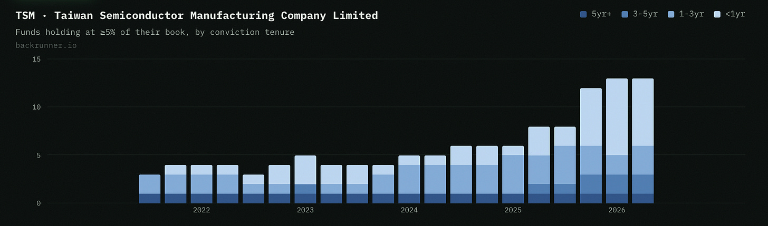
Task: Click the 1-3yr legend color swatch
Action: [671, 14]
